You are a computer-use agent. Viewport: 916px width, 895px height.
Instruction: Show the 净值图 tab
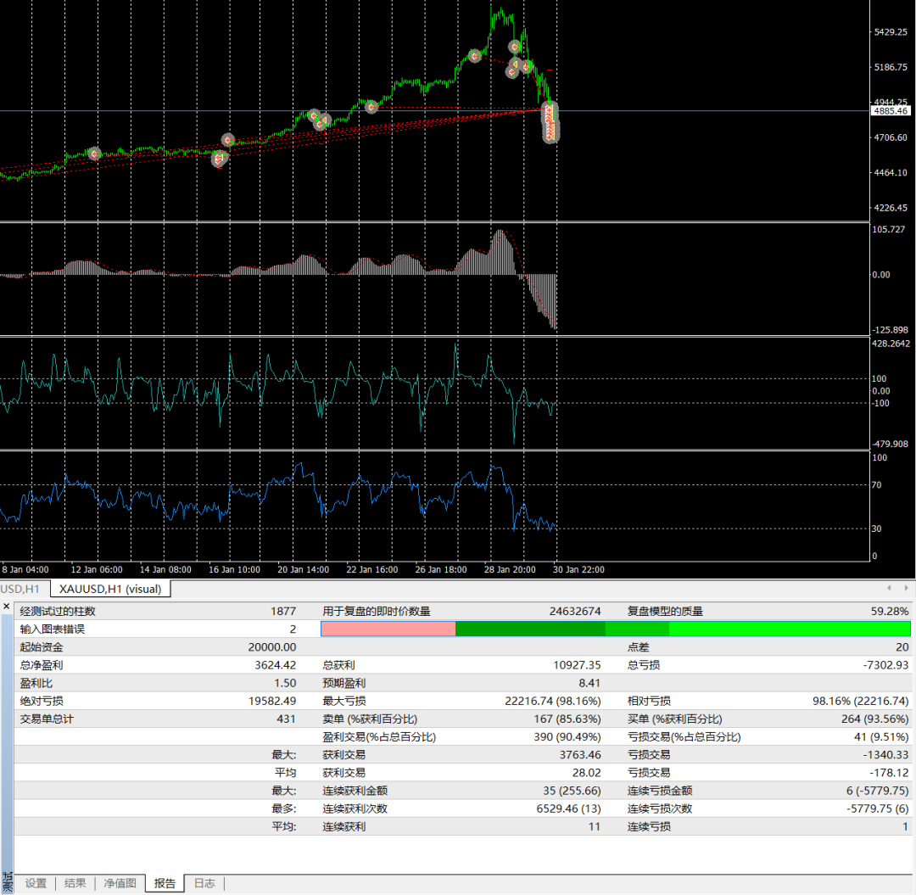click(120, 883)
